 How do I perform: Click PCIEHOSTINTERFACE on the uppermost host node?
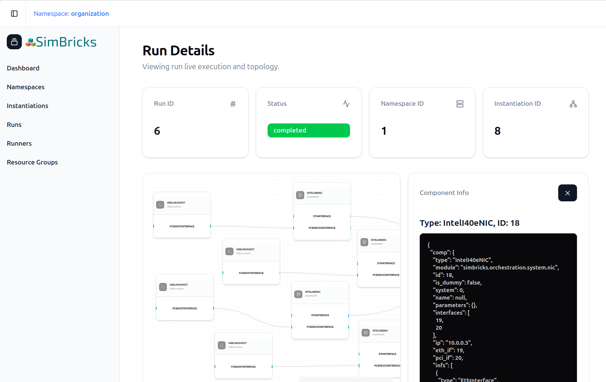pos(182,227)
